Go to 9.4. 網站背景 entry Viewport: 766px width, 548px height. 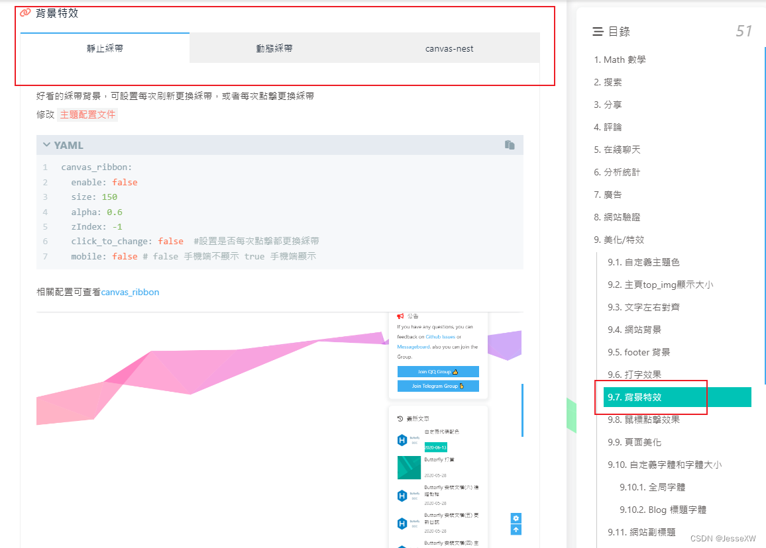pos(634,330)
